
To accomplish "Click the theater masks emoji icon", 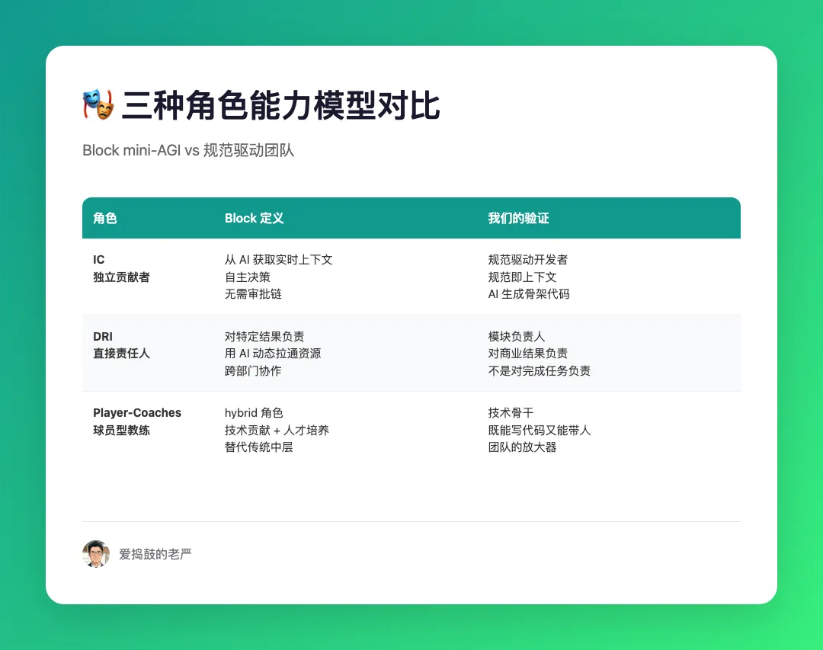I will (x=98, y=105).
